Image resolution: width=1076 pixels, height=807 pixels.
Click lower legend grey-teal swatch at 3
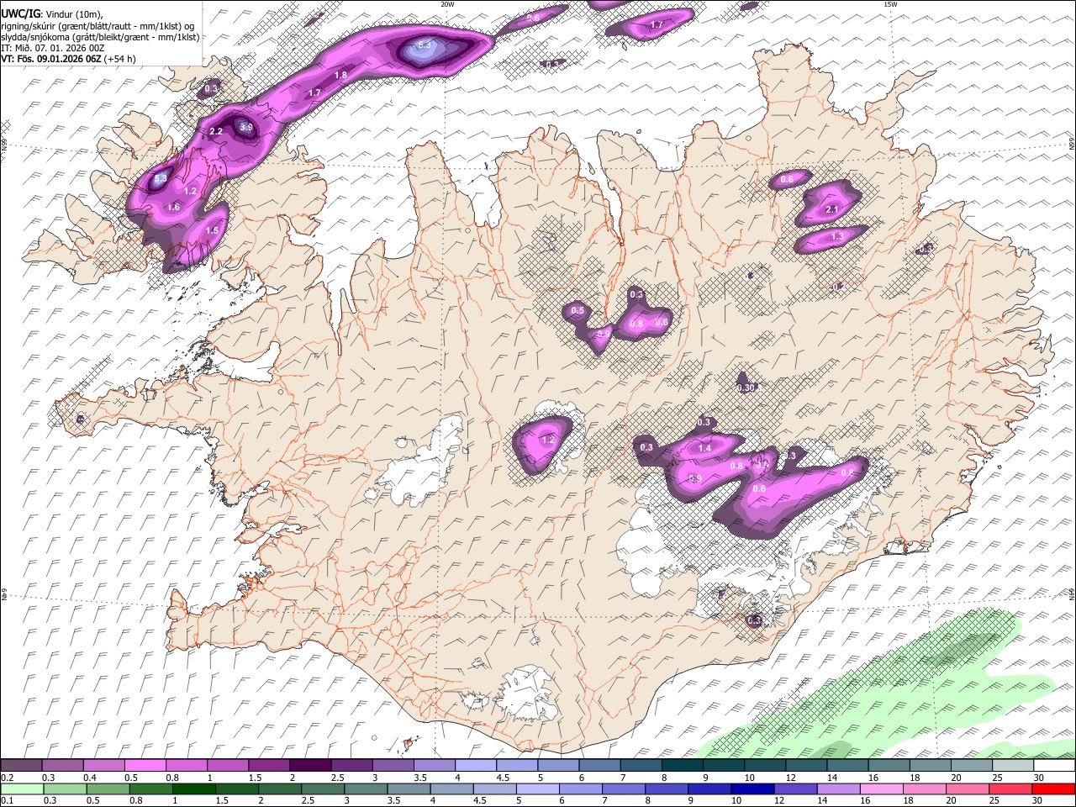coord(366,789)
